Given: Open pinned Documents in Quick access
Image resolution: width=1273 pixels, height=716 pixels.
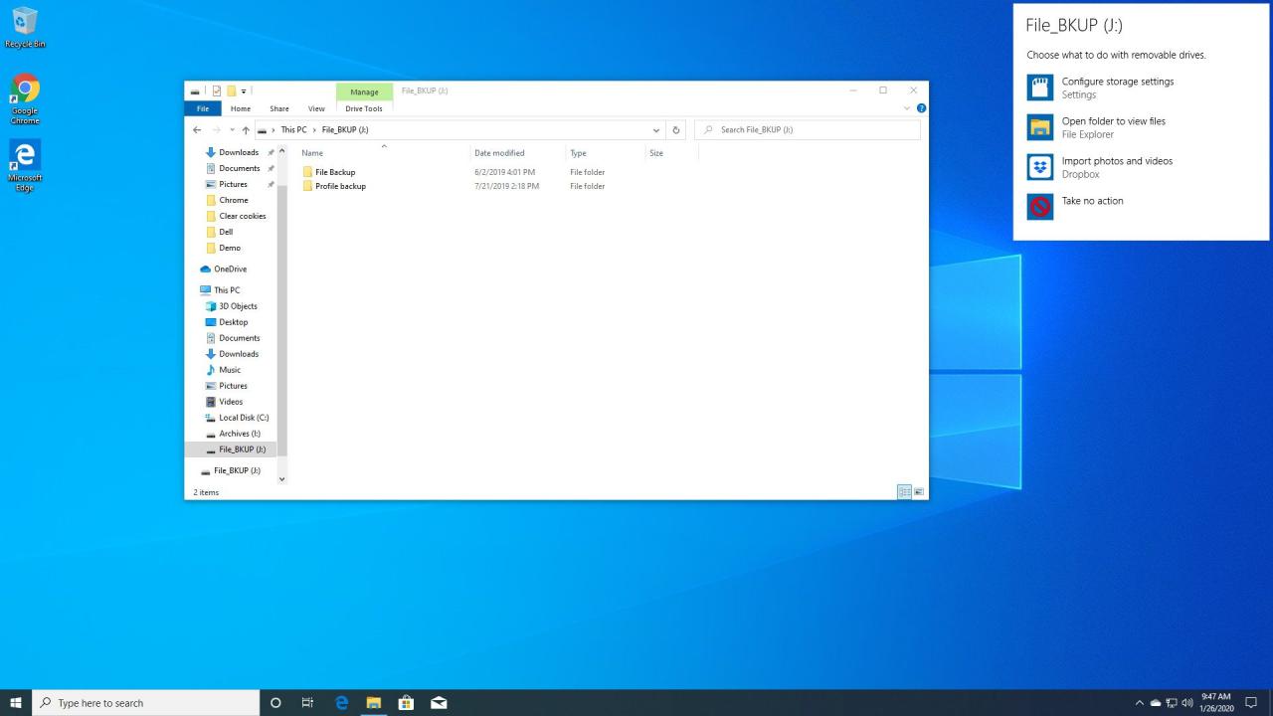Looking at the screenshot, I should (239, 168).
